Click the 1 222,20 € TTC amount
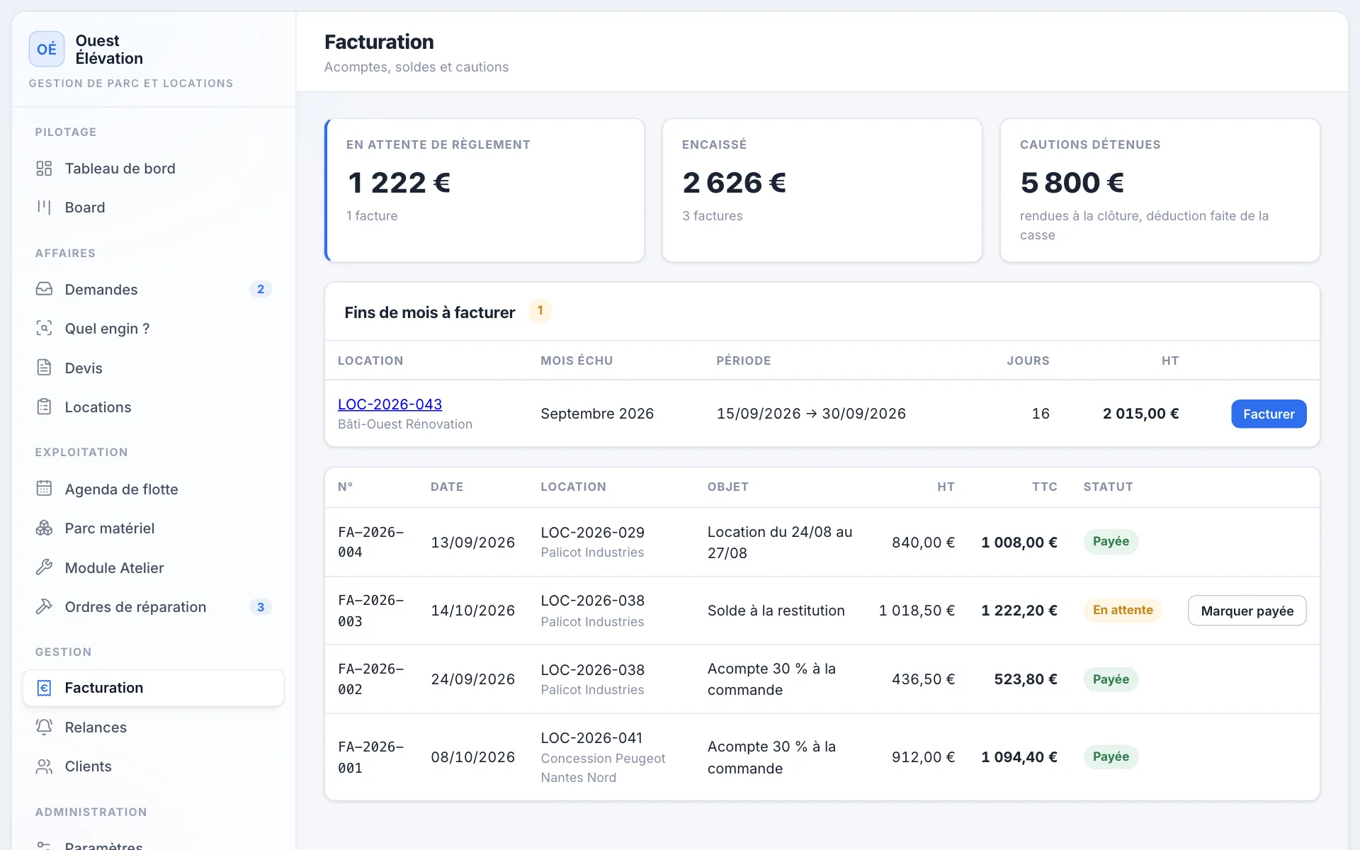1360x850 pixels. pyautogui.click(x=1019, y=611)
